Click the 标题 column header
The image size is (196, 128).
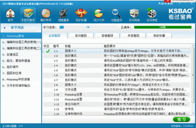pos(68,46)
